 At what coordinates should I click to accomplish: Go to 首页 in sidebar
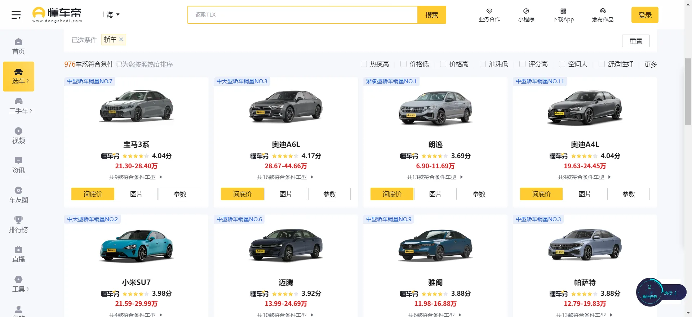(18, 46)
